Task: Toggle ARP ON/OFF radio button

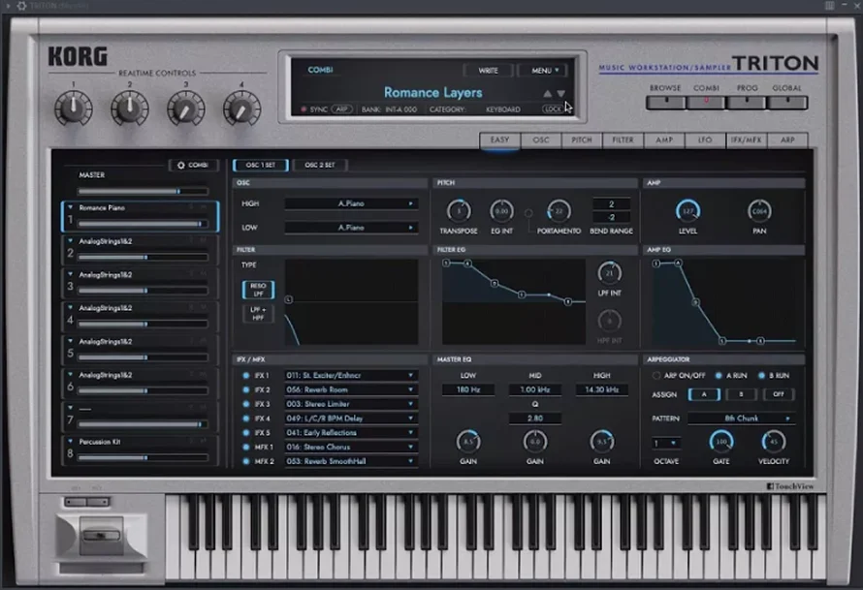Action: 655,375
